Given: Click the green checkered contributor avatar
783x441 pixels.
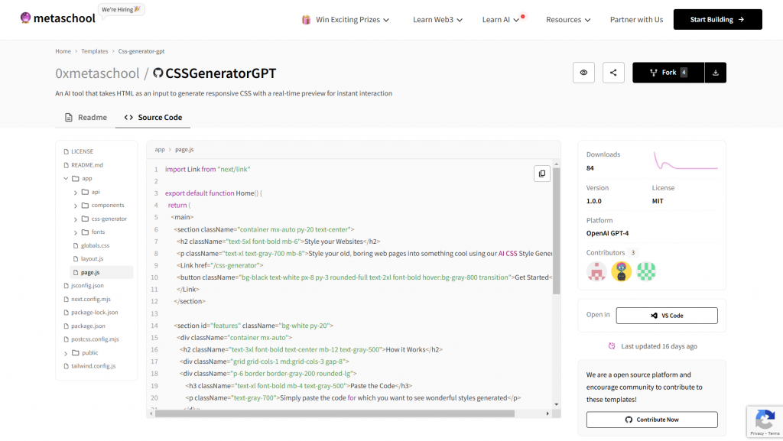Looking at the screenshot, I should (x=646, y=271).
